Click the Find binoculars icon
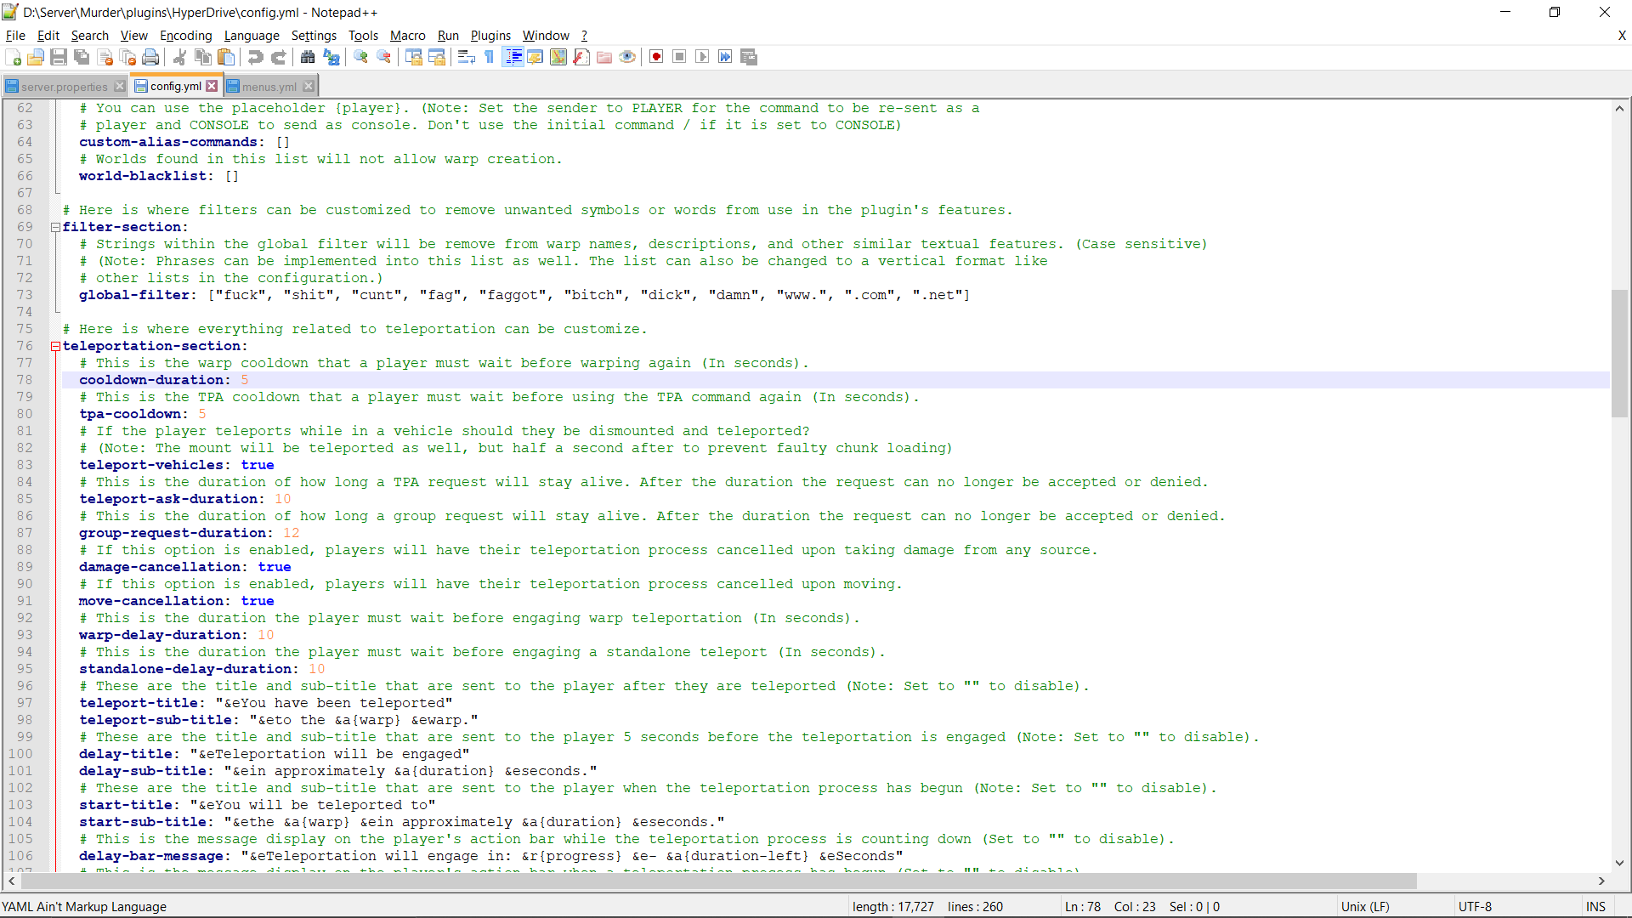This screenshot has height=918, width=1632. point(308,57)
